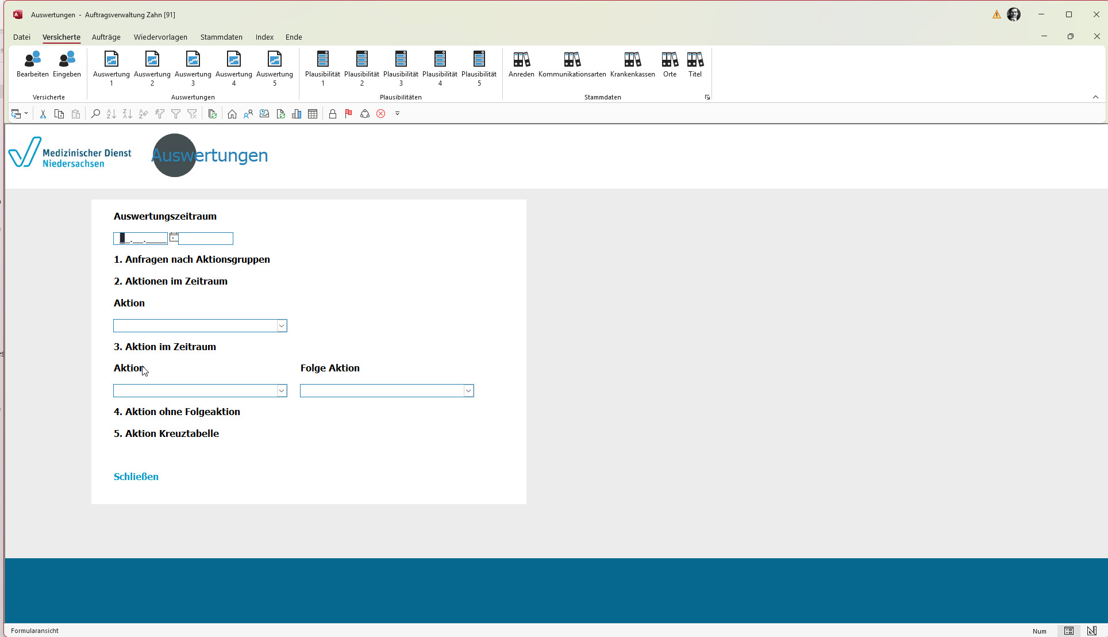This screenshot has width=1108, height=637.
Task: Click the home icon in the toolbar
Action: tap(232, 114)
